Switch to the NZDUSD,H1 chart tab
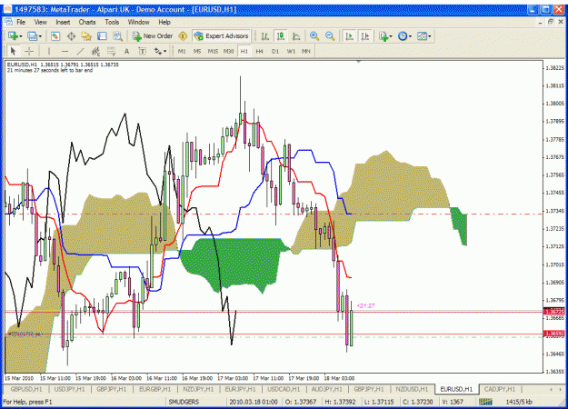Screen dimensions: 568x409 pyautogui.click(x=412, y=389)
